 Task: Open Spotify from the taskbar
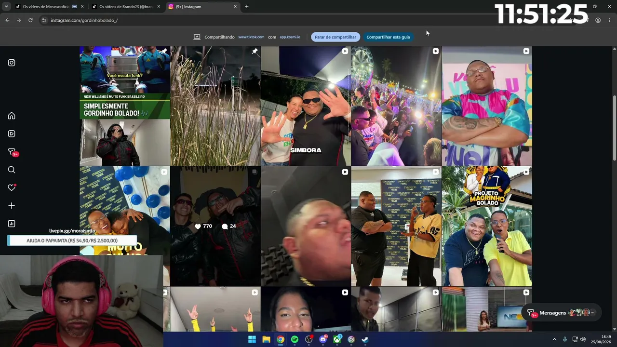click(x=295, y=339)
